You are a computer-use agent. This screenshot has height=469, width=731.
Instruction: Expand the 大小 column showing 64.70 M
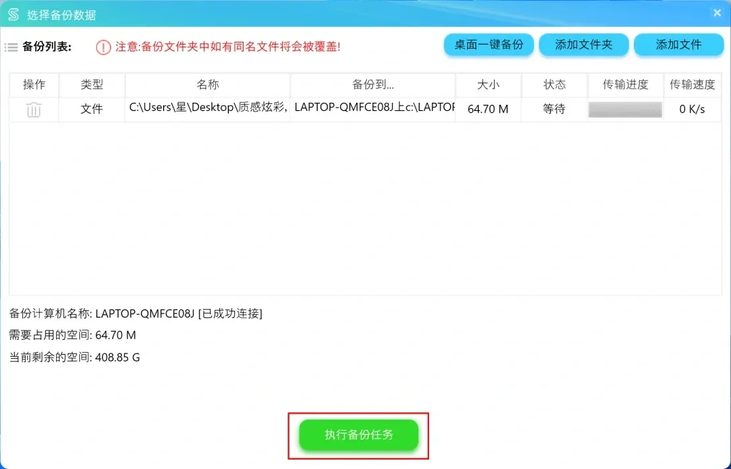[x=488, y=109]
